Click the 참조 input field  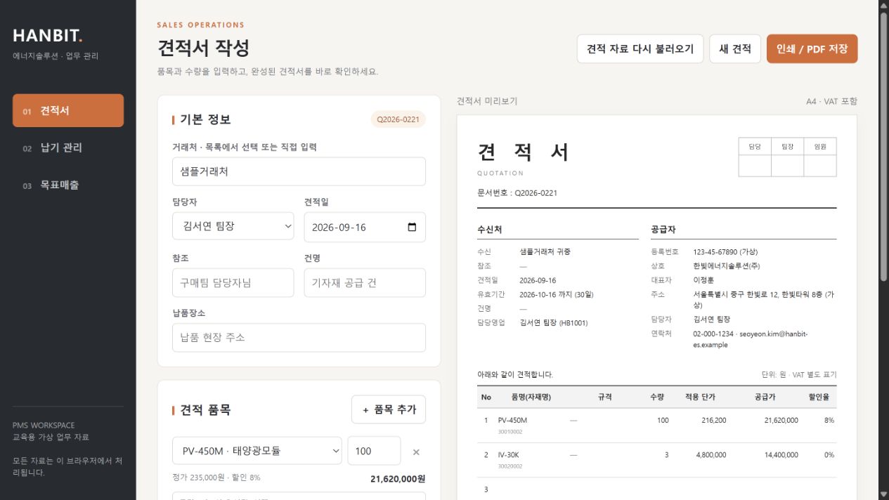(233, 282)
